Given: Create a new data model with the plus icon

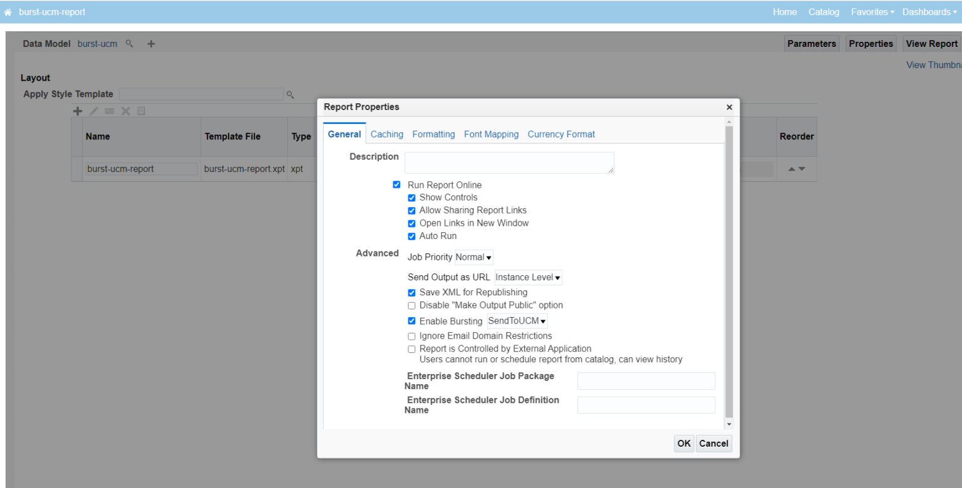Looking at the screenshot, I should pyautogui.click(x=150, y=43).
